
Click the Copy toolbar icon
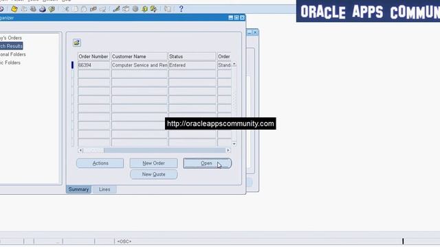tap(75, 9)
